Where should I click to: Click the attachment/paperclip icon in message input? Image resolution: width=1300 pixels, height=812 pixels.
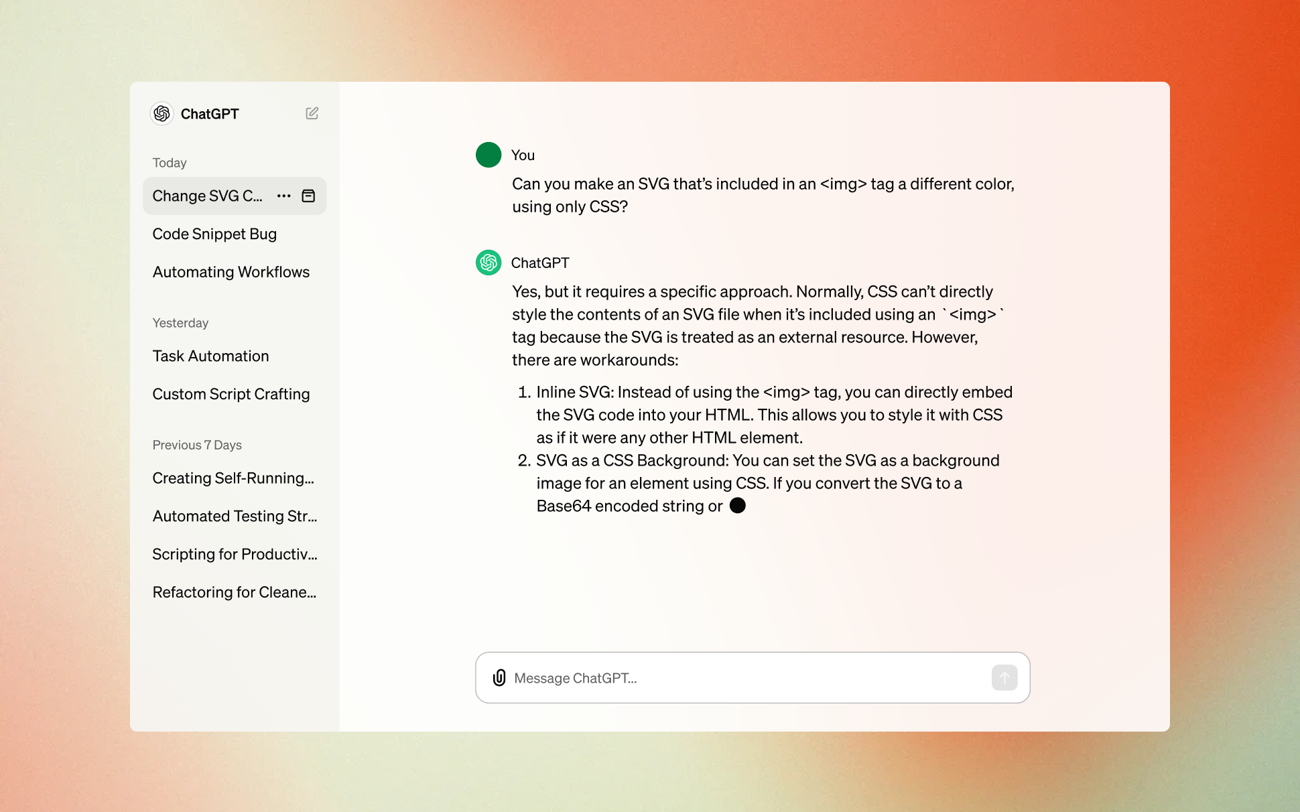click(x=499, y=677)
